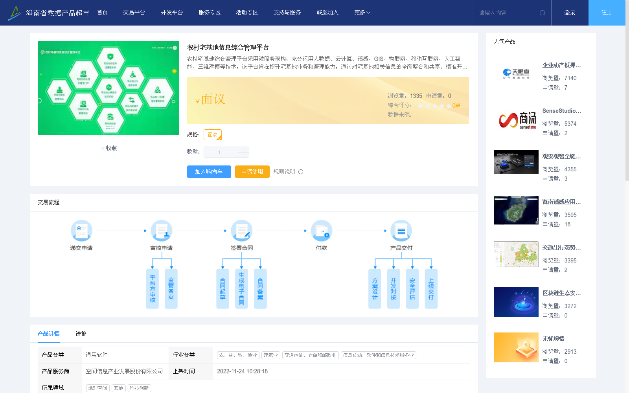Open the SenseTime 商汤 product logo
The width and height of the screenshot is (629, 393).
[516, 119]
